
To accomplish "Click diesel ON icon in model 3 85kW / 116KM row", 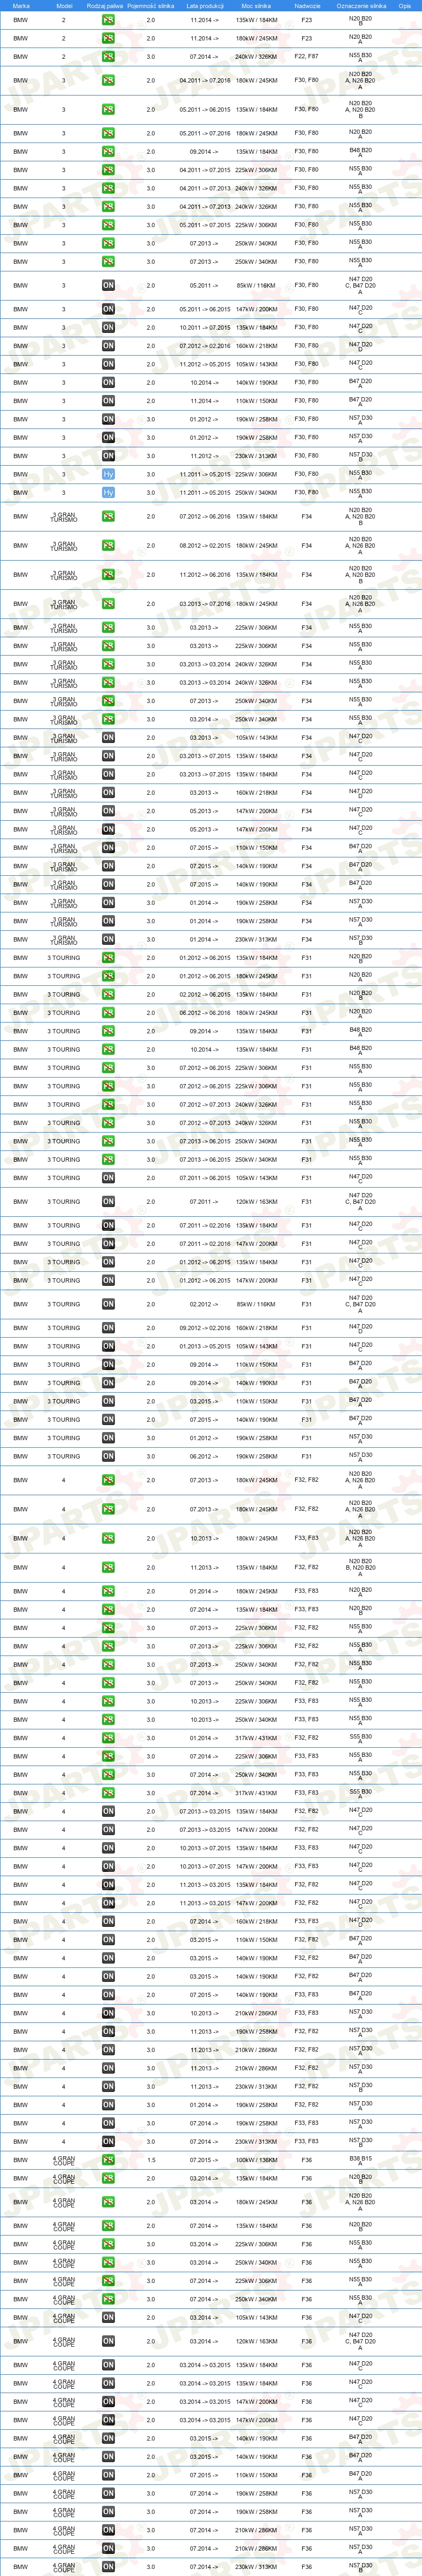I will (108, 286).
